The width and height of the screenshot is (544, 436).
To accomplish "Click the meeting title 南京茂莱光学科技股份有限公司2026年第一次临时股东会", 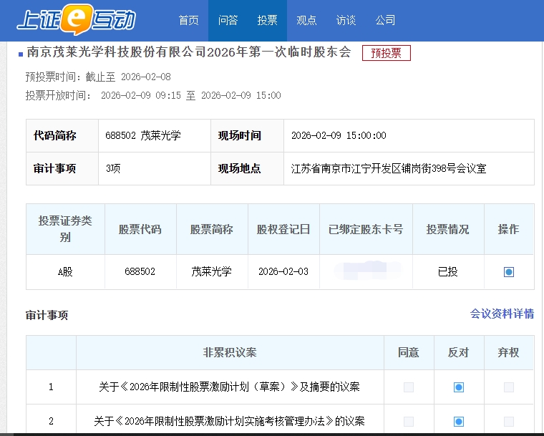I will [x=189, y=52].
